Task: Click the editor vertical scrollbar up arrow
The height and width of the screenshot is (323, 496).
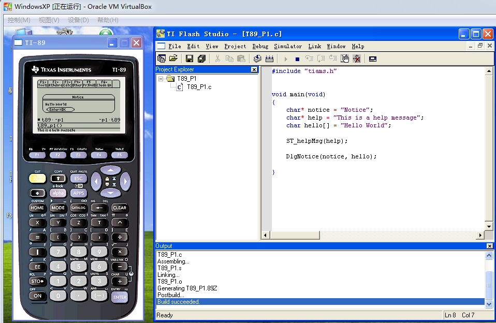Action: (x=489, y=71)
